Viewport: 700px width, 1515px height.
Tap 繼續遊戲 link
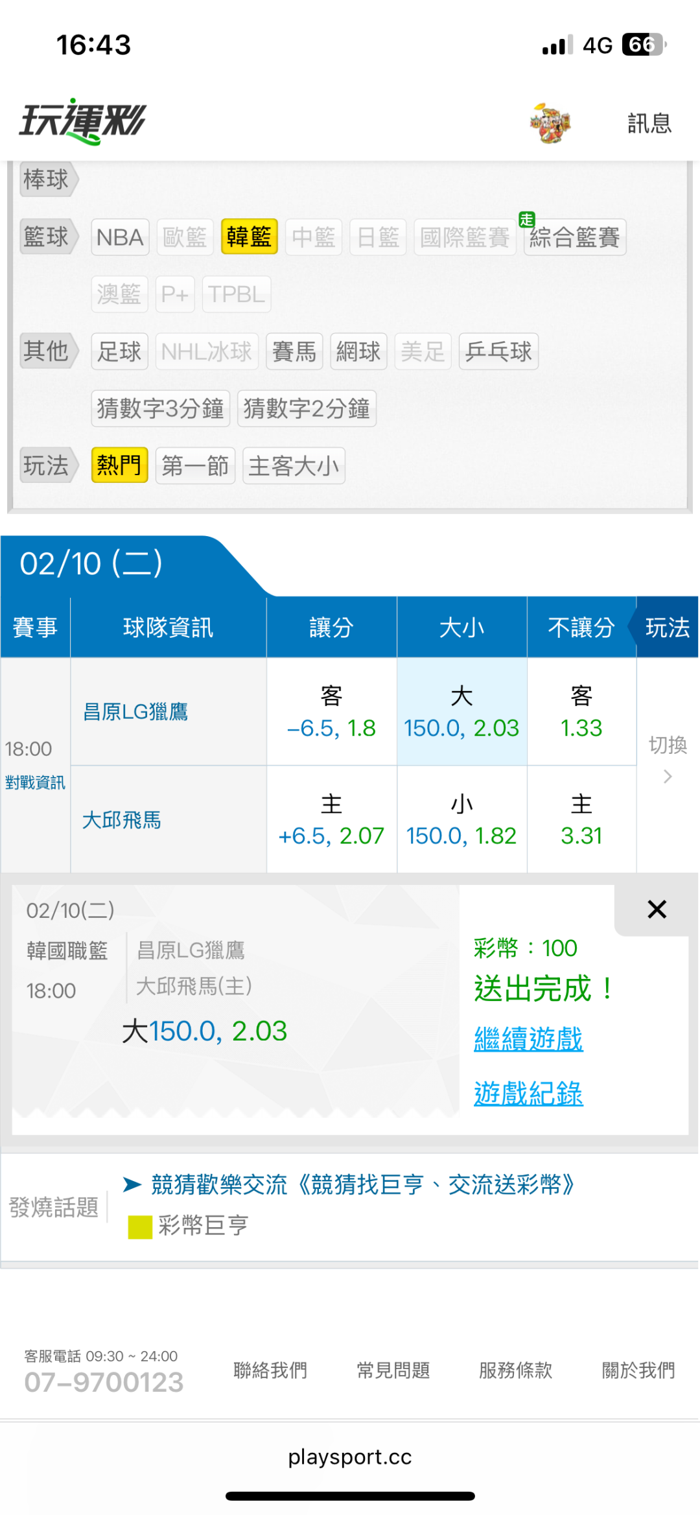pos(528,1039)
